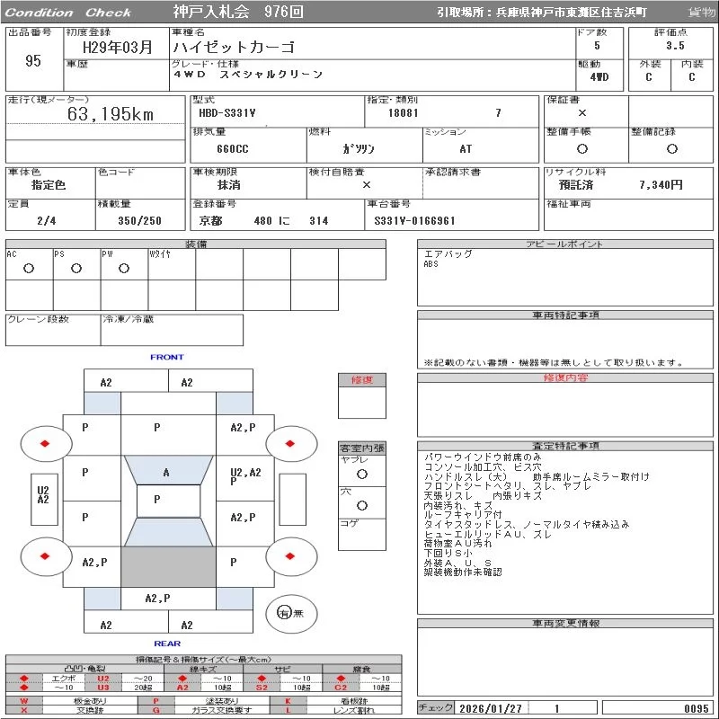Click the number 0095 at the bottom
The height and width of the screenshot is (719, 719).
pyautogui.click(x=696, y=708)
